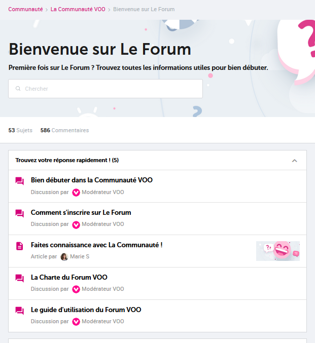Image resolution: width=315 pixels, height=343 pixels.
Task: Open Modérateur VOO profile under Bien débuter
Action: (x=103, y=192)
